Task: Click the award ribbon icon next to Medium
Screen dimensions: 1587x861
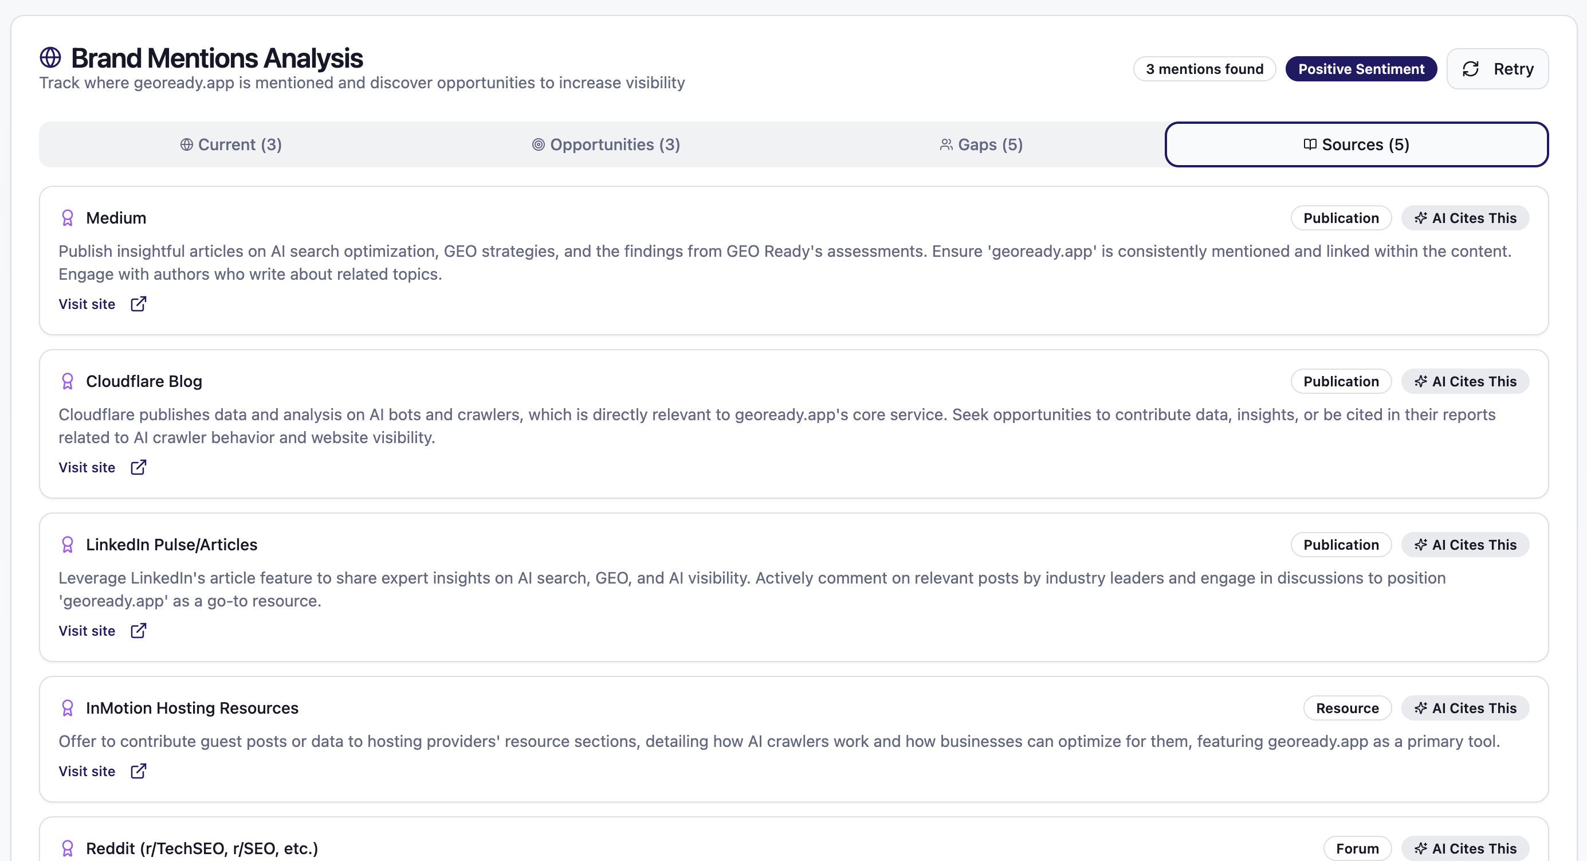Action: tap(68, 218)
